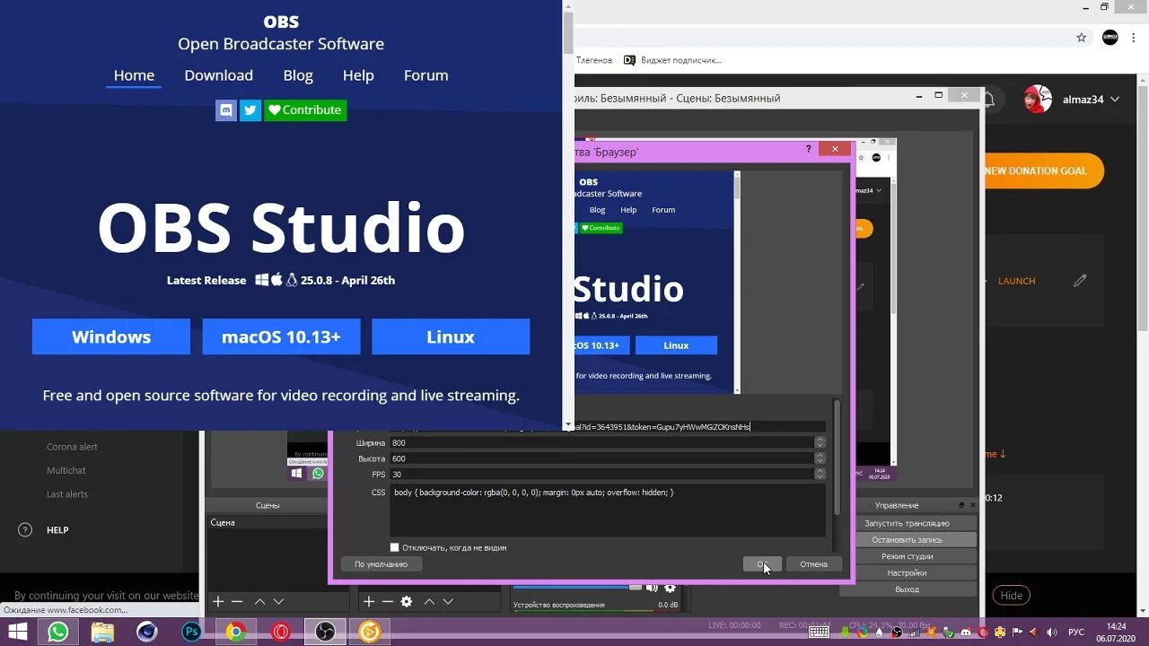The width and height of the screenshot is (1149, 646).
Task: Open the HELP question mark icon in sidebar
Action: [x=25, y=530]
